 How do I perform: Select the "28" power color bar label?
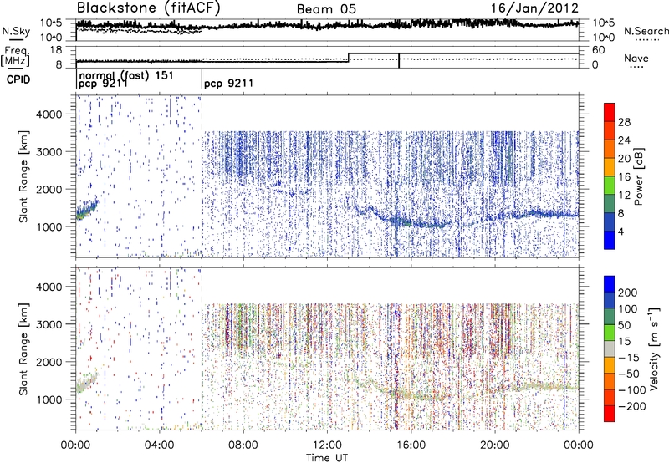click(x=624, y=122)
